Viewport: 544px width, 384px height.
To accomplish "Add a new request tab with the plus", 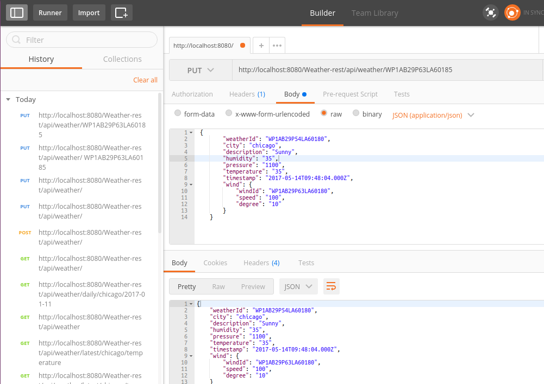I will point(260,45).
